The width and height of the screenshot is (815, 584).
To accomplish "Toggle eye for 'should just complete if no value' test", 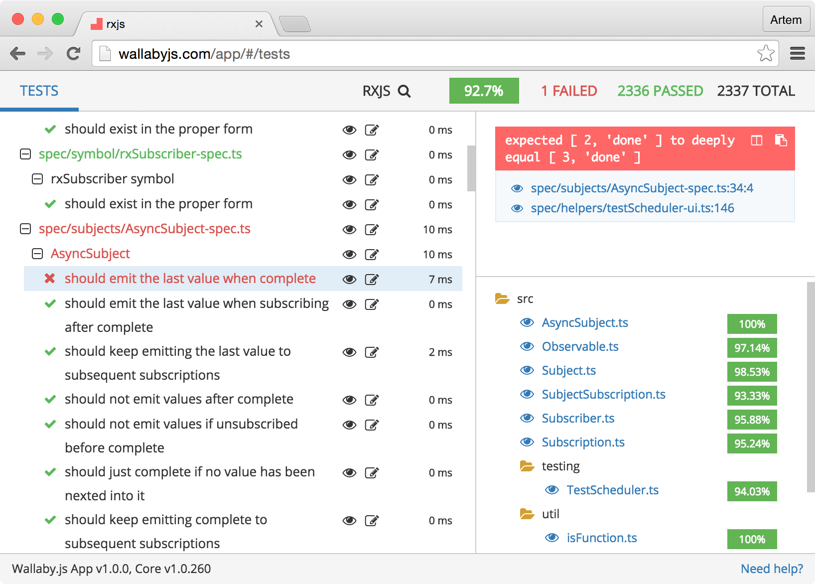I will (349, 473).
